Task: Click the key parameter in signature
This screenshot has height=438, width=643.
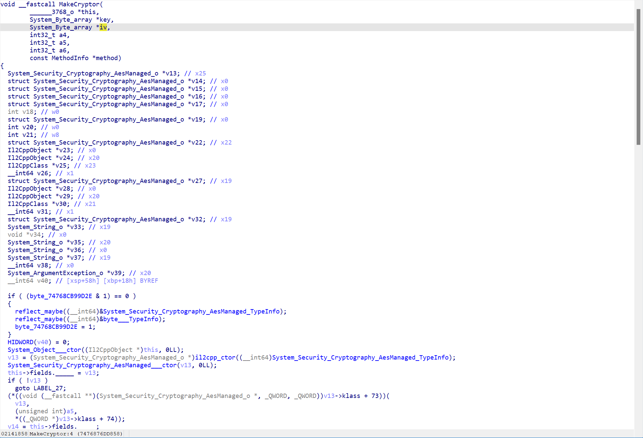Action: click(105, 20)
